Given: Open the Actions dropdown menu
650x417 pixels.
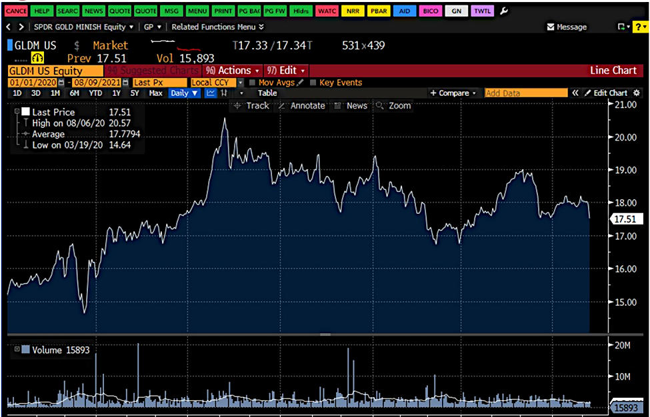Looking at the screenshot, I should (x=233, y=71).
